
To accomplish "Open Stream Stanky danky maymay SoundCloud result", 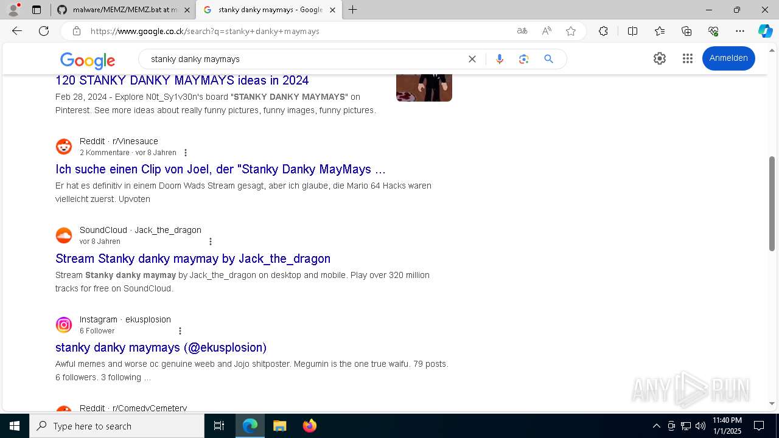I will pos(193,259).
